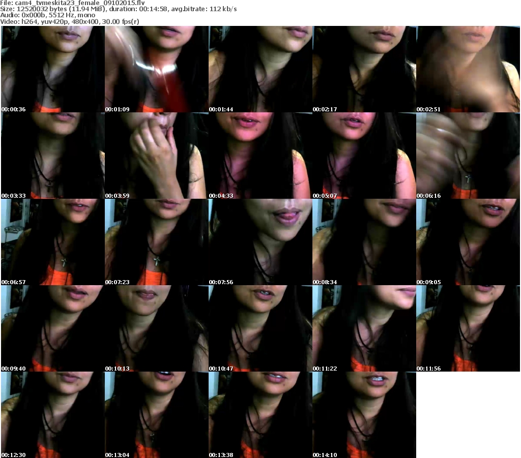Select the frame timestamped 00:05:07
The image size is (521, 458).
click(x=364, y=156)
